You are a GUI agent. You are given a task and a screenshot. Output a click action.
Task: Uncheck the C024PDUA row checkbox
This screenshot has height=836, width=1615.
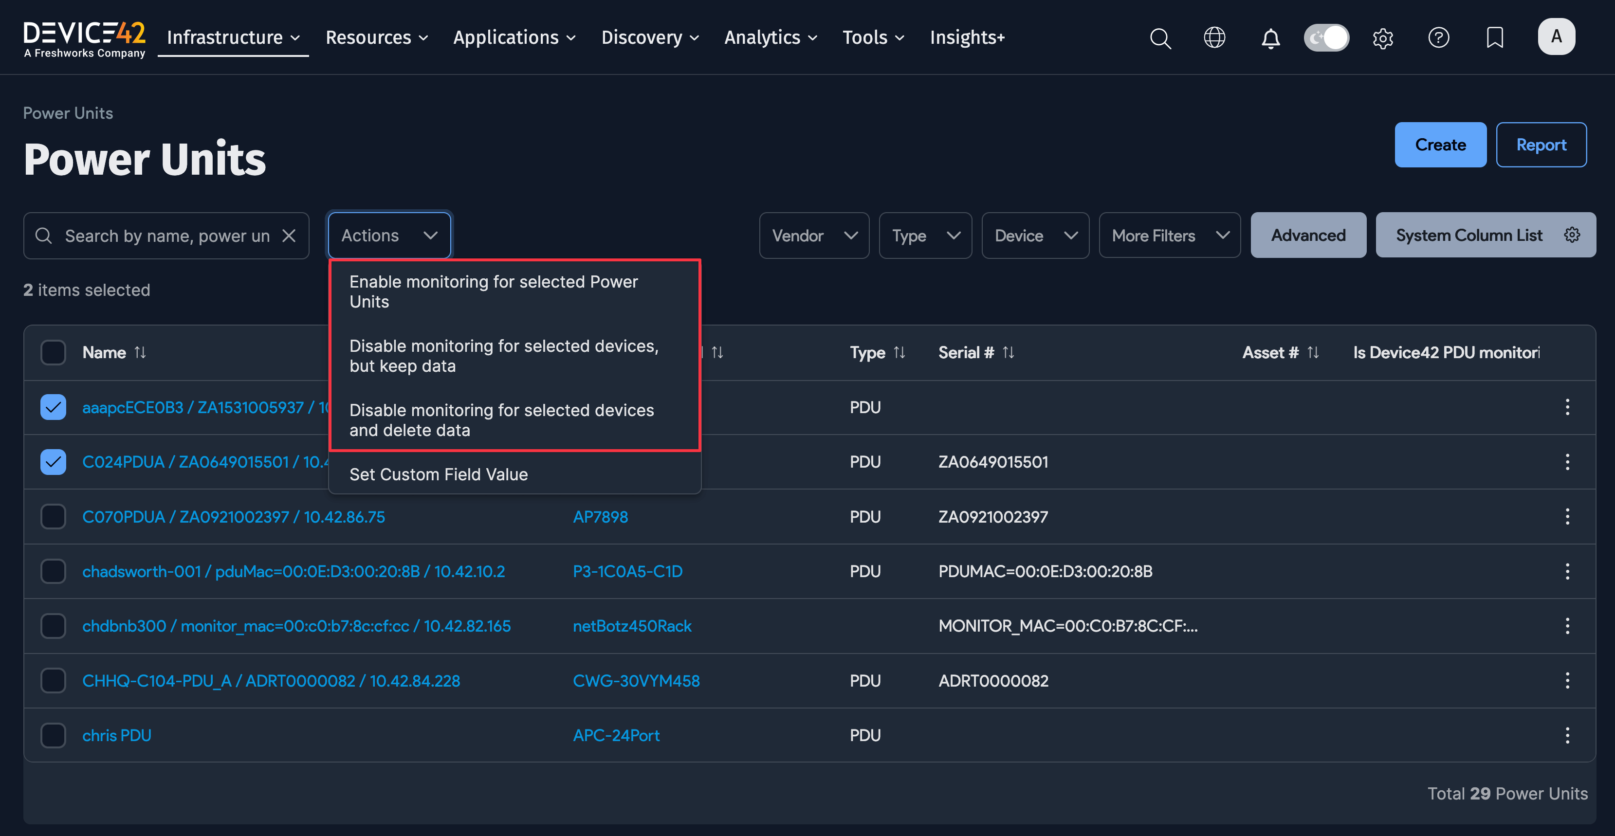pos(53,462)
